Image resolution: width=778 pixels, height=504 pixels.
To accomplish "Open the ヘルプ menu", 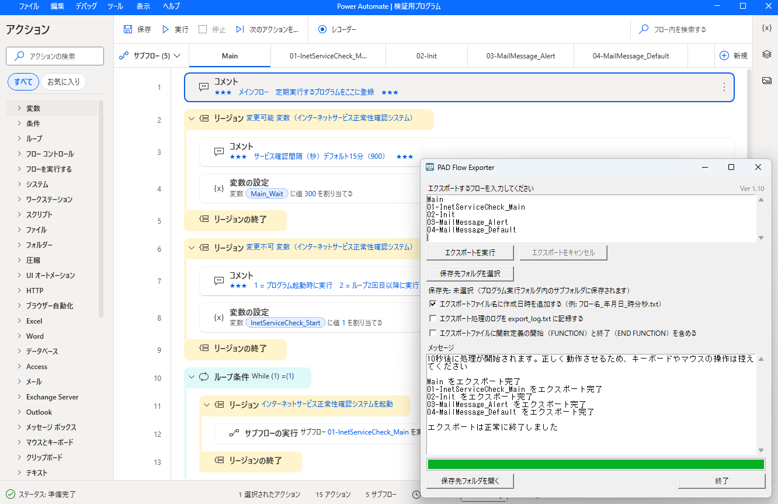I will (x=171, y=6).
